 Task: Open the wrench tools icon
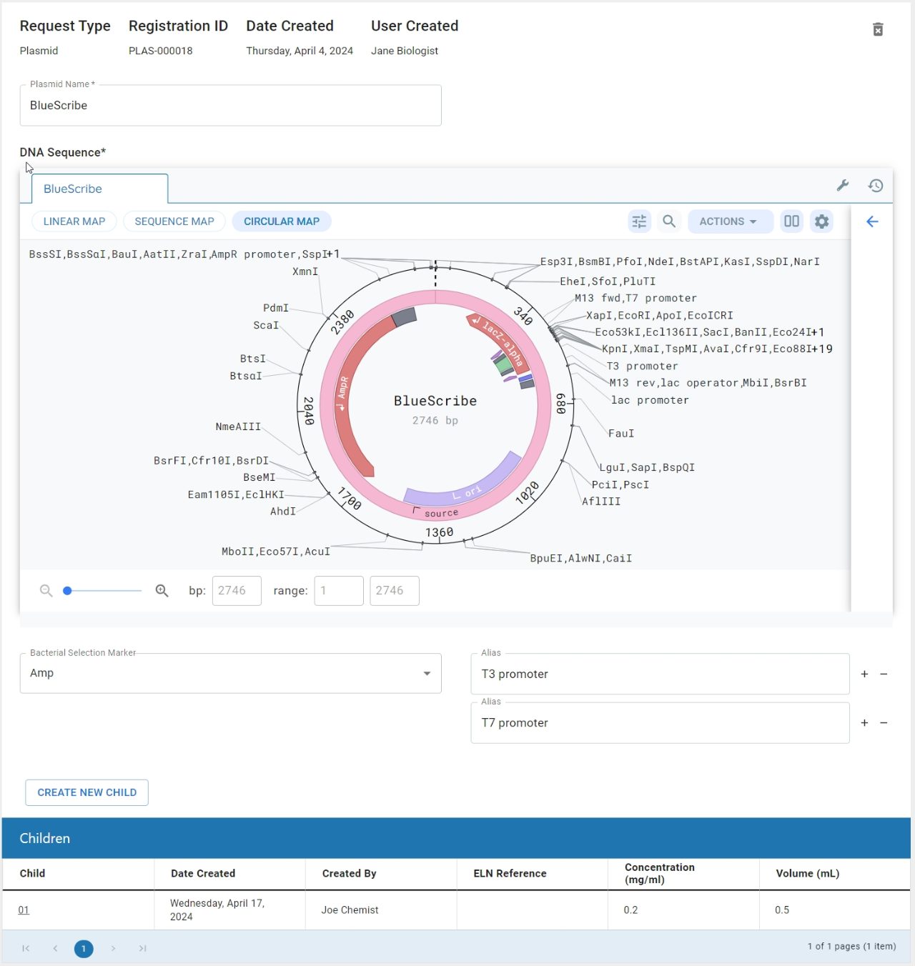coord(843,186)
